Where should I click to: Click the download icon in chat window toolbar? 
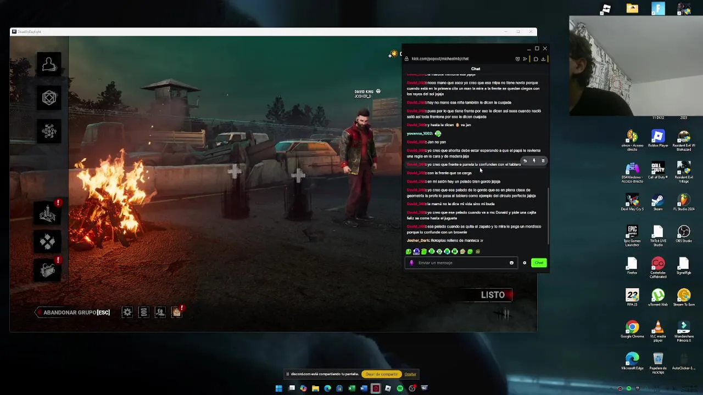tap(543, 59)
